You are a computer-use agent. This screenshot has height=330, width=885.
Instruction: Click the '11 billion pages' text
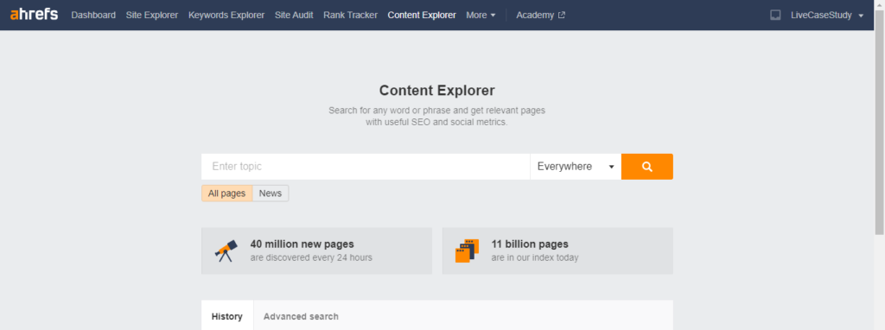click(530, 244)
